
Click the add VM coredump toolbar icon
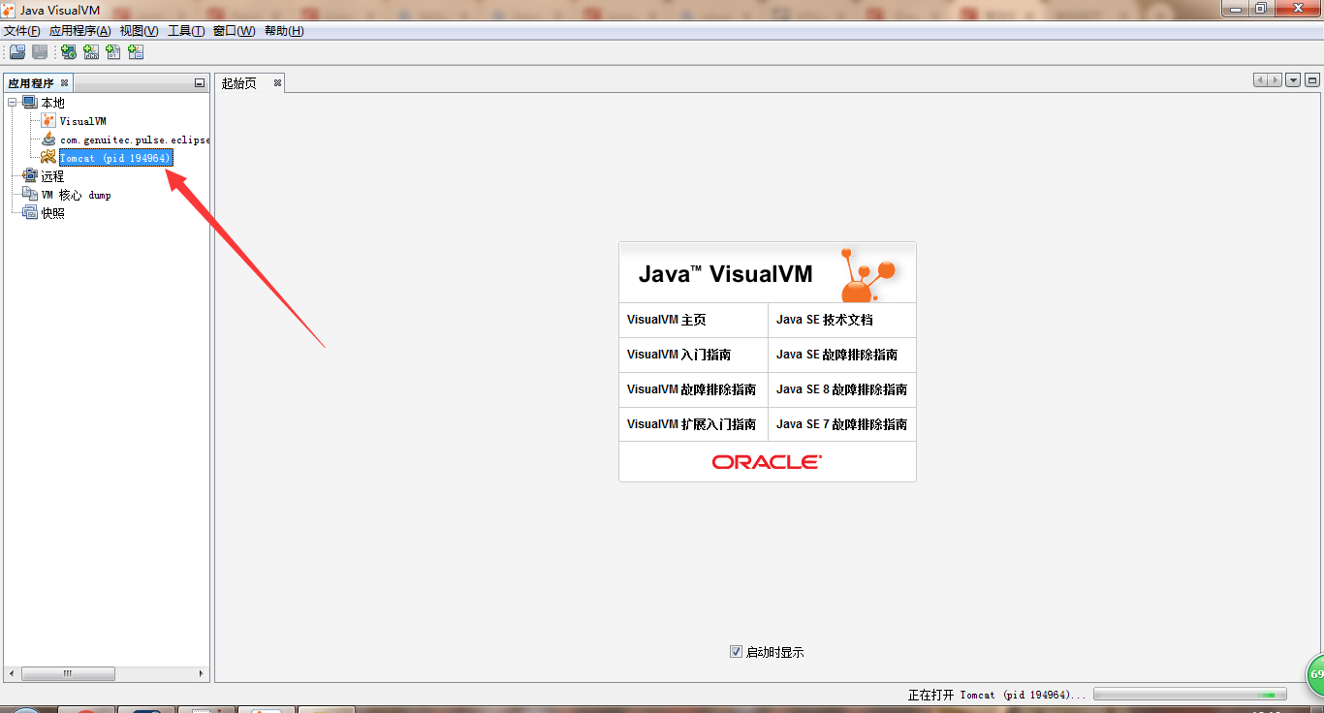click(x=113, y=51)
